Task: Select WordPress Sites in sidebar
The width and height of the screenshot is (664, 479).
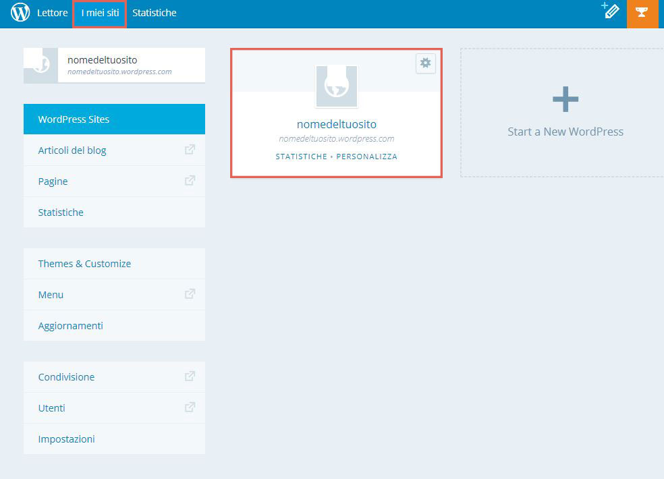Action: (x=114, y=119)
